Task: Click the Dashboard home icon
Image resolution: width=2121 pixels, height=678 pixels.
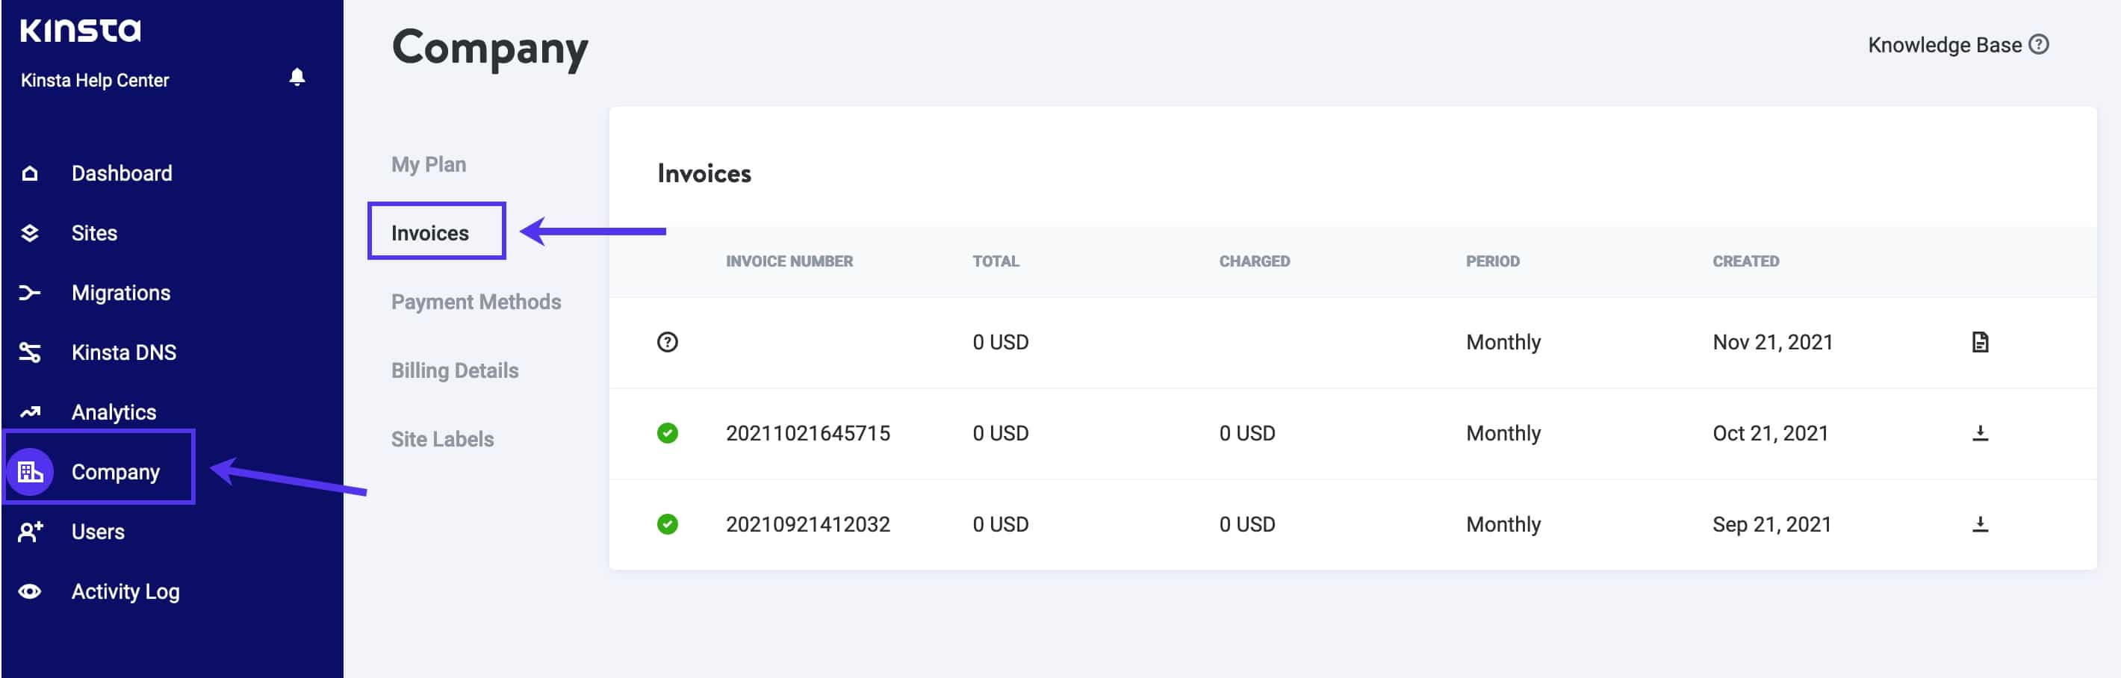Action: coord(30,172)
